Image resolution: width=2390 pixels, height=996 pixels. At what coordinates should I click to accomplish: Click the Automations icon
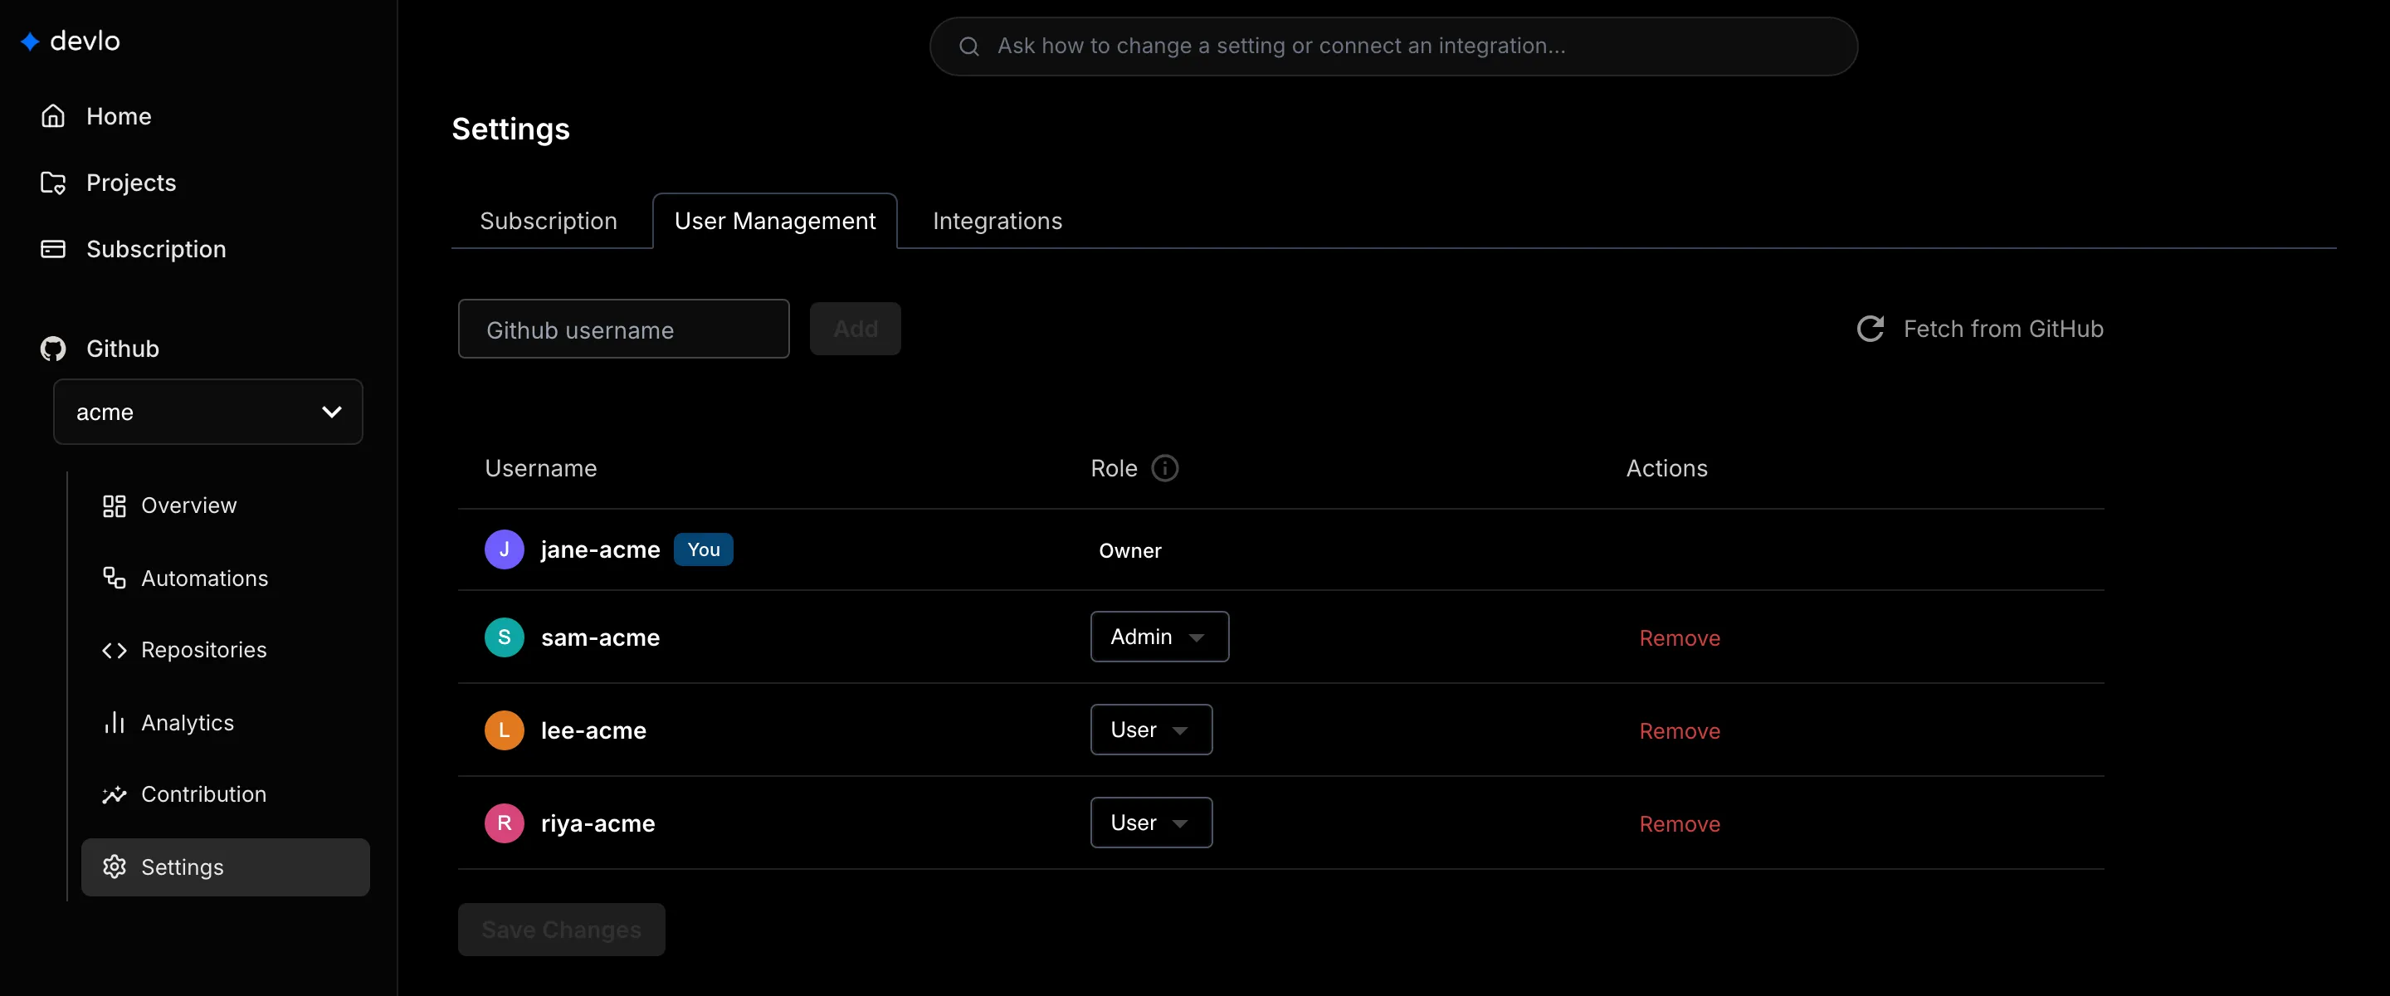click(115, 579)
